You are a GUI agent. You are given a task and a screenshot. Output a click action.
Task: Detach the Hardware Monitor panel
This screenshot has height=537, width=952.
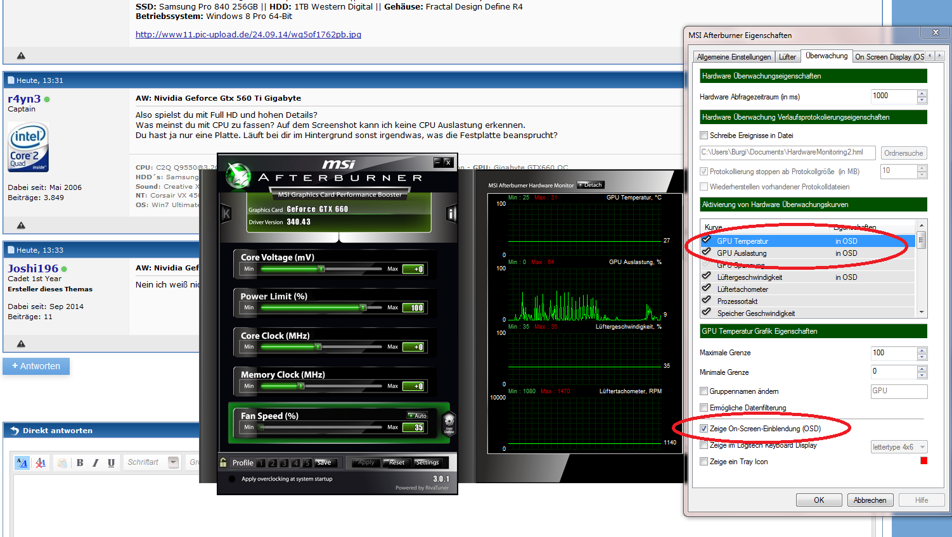pos(591,185)
